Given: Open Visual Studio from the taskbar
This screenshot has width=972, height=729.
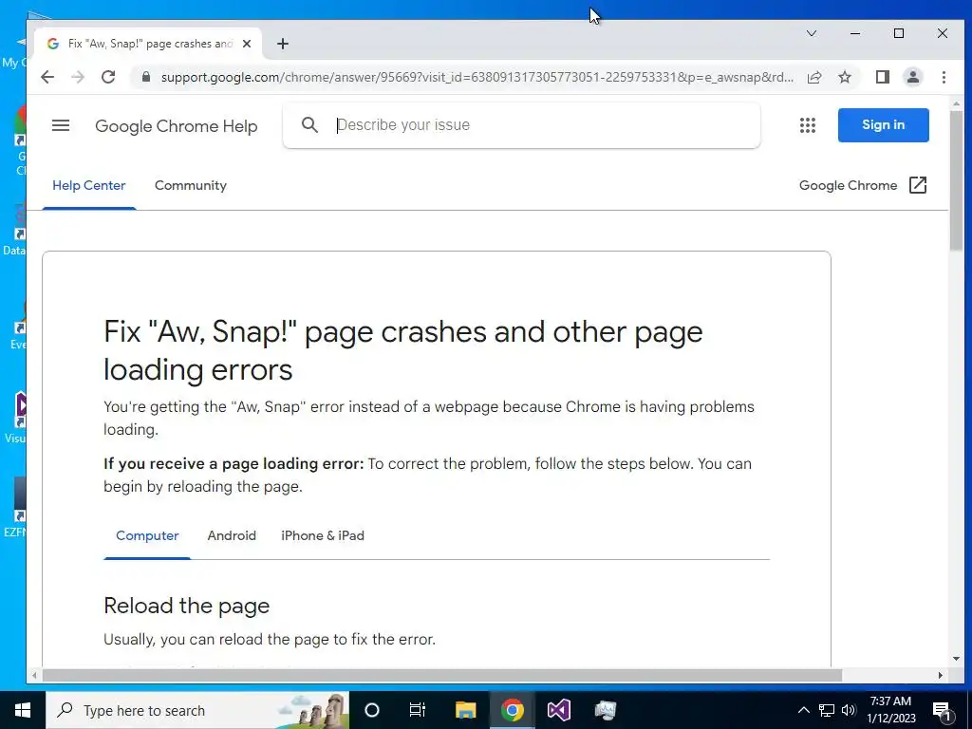Looking at the screenshot, I should pyautogui.click(x=558, y=710).
